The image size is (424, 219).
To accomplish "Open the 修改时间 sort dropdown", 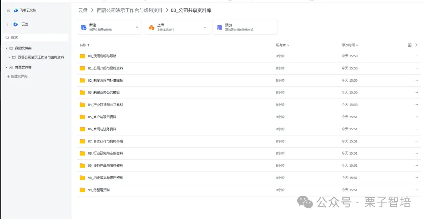I will point(350,45).
